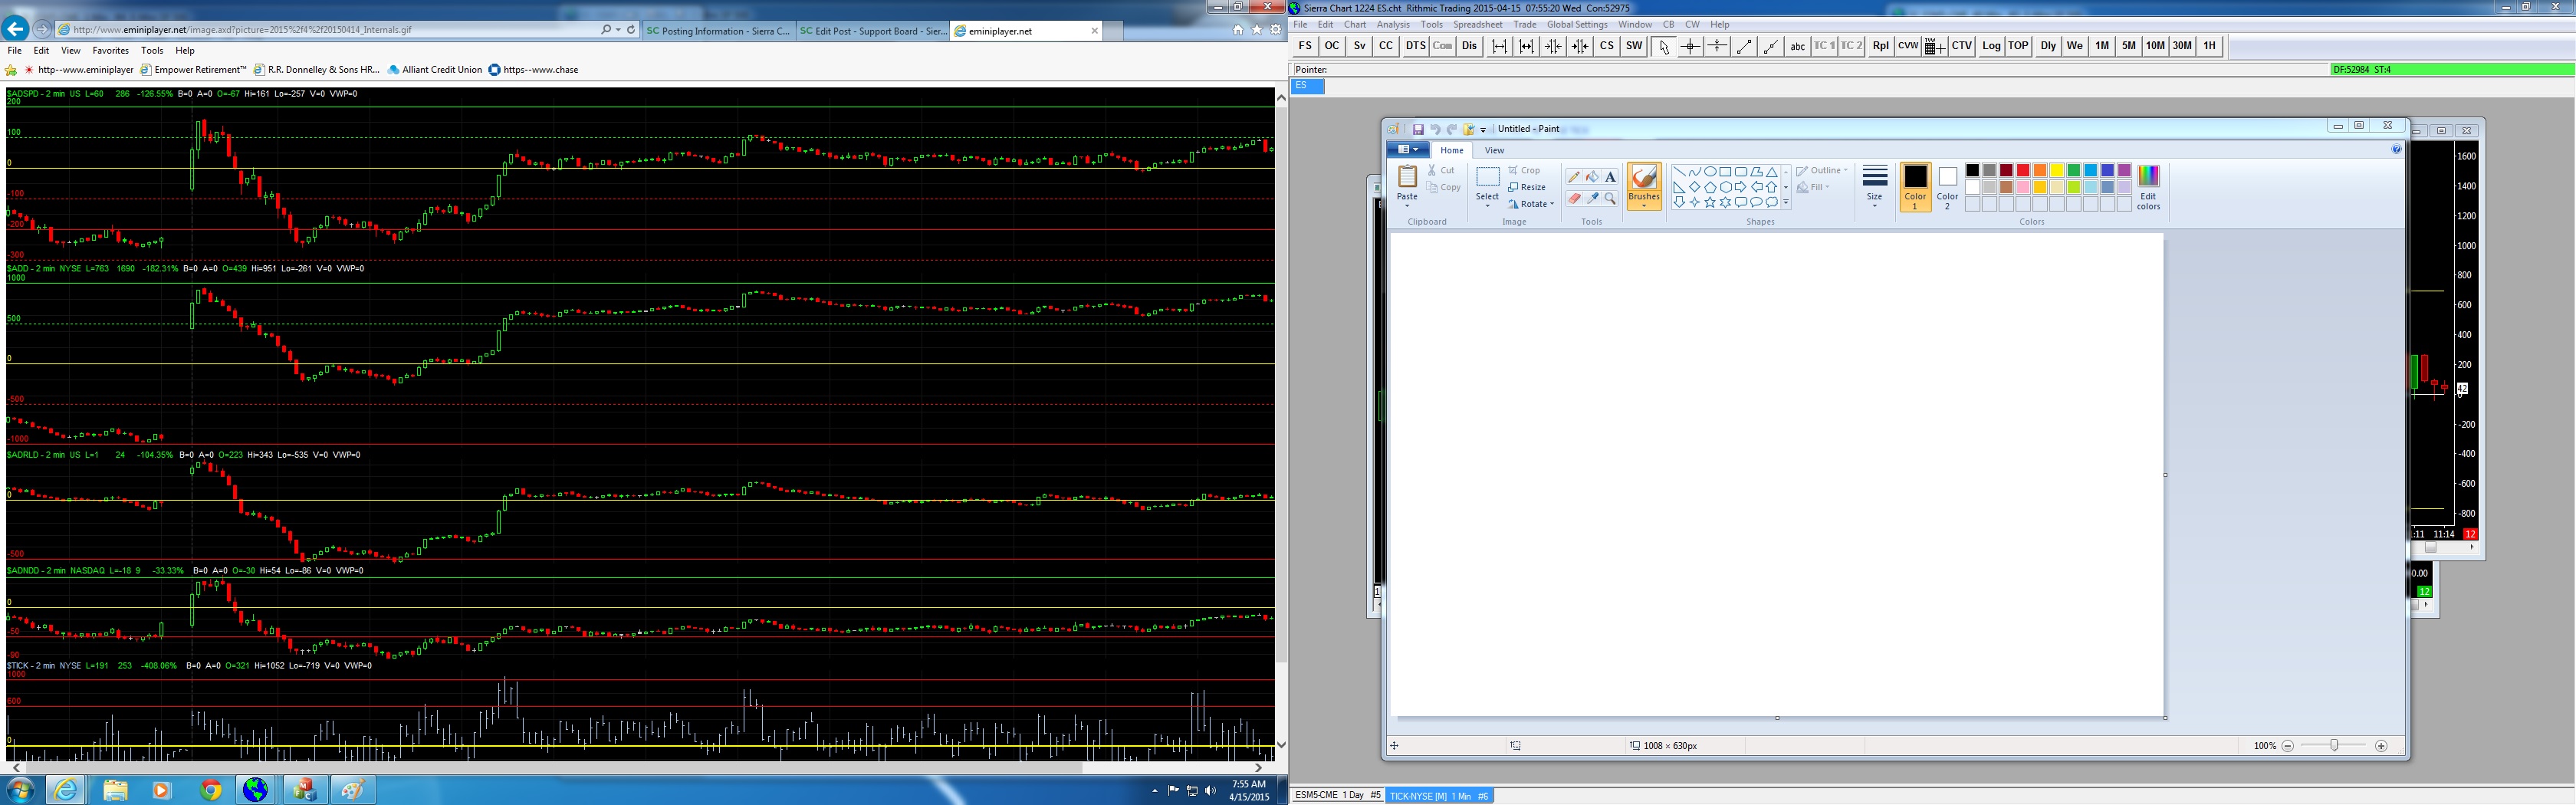Open the Empower Retirement favorites link
The height and width of the screenshot is (805, 2576).
point(194,70)
